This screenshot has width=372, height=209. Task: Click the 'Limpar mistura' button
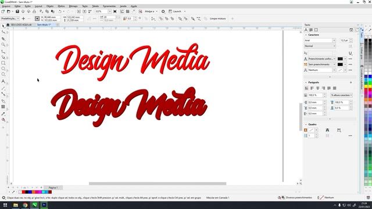[217, 19]
